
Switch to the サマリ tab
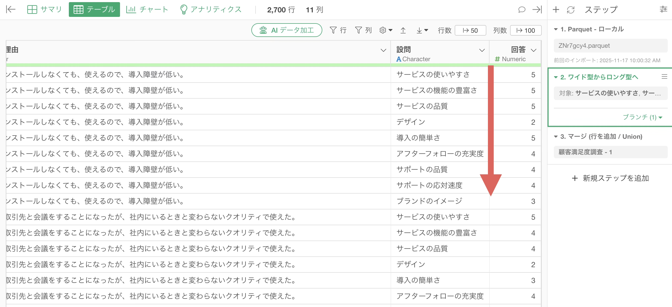45,9
